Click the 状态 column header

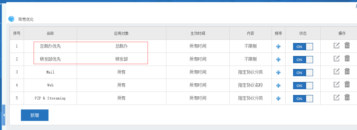(303, 33)
